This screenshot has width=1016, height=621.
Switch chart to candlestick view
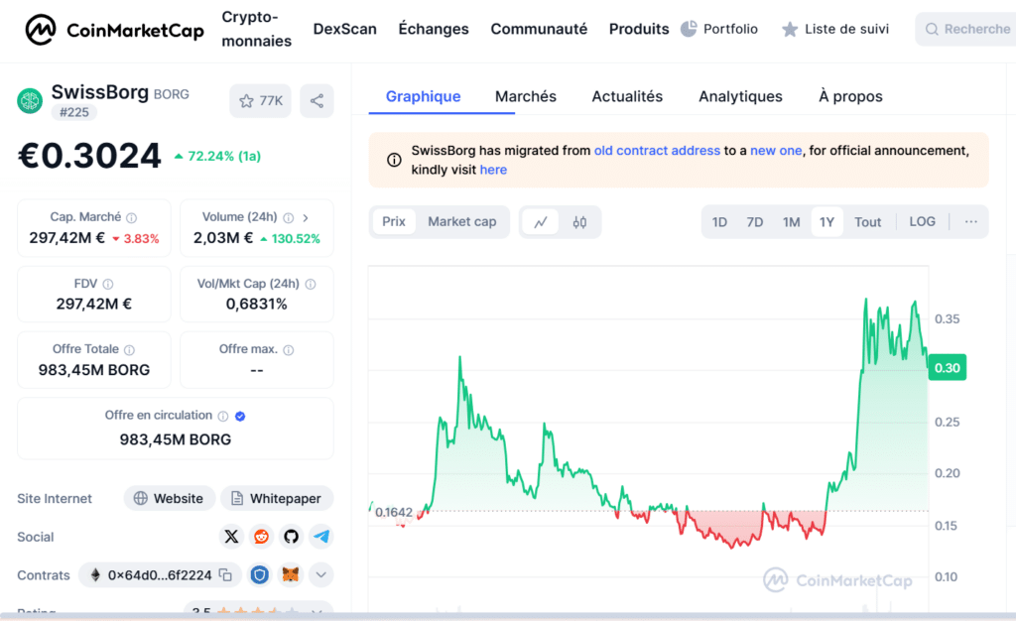[x=579, y=222]
